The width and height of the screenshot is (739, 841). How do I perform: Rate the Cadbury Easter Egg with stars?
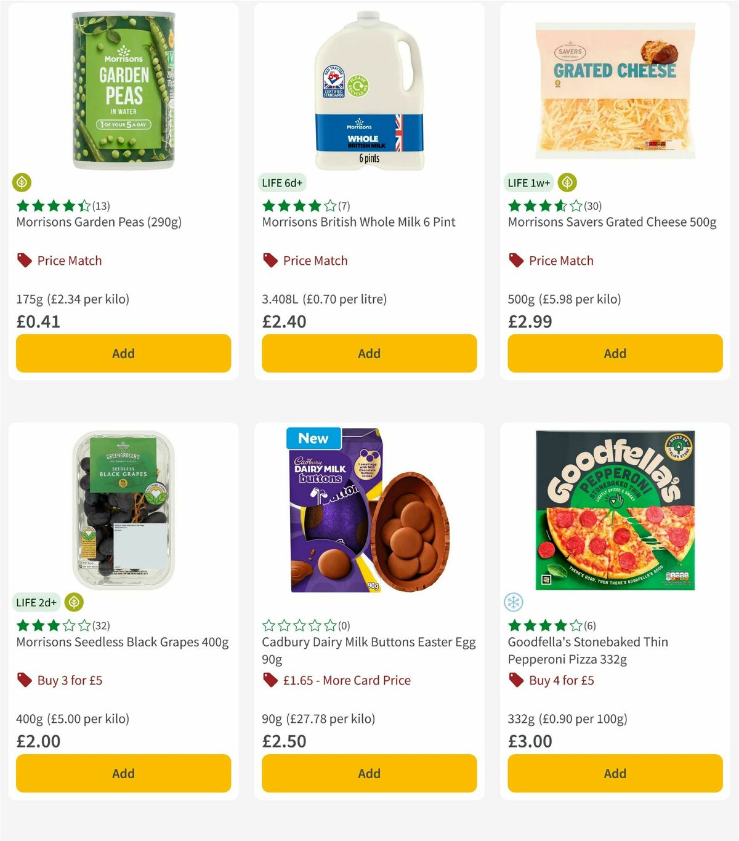click(x=300, y=625)
